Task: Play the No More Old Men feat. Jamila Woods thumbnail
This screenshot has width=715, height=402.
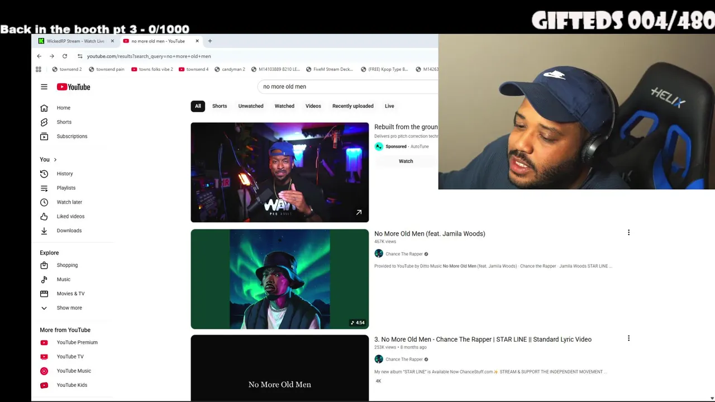Action: click(280, 279)
